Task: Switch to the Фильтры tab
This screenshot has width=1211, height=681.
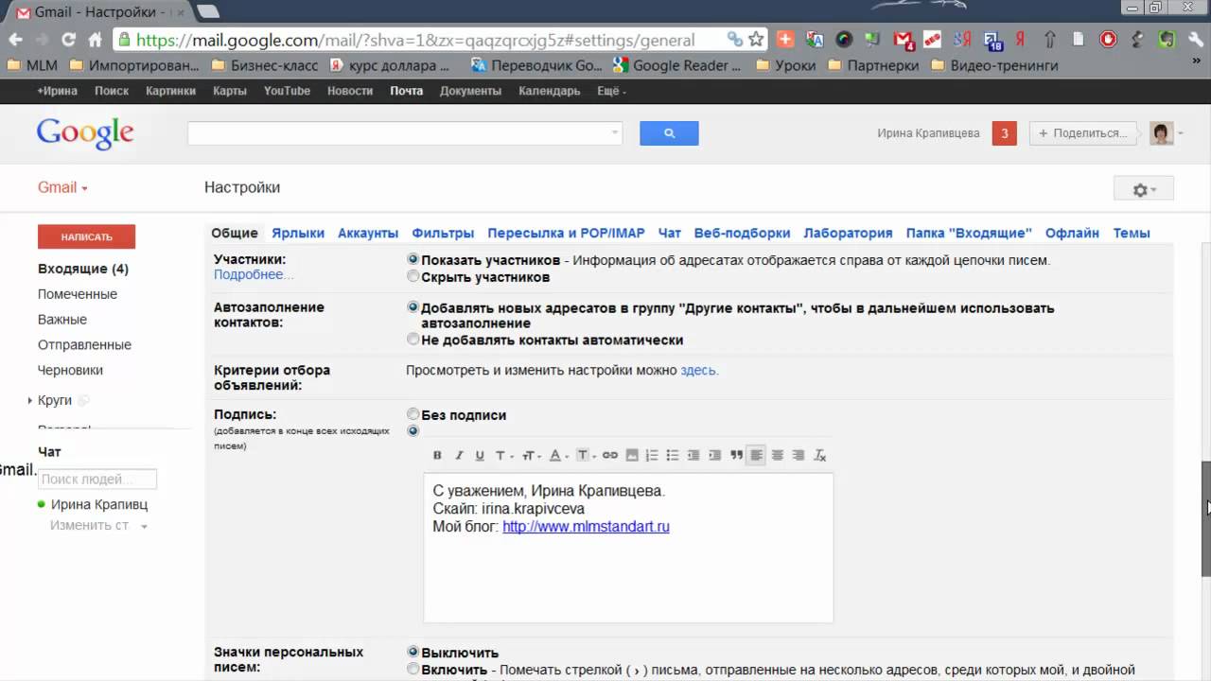Action: point(443,233)
